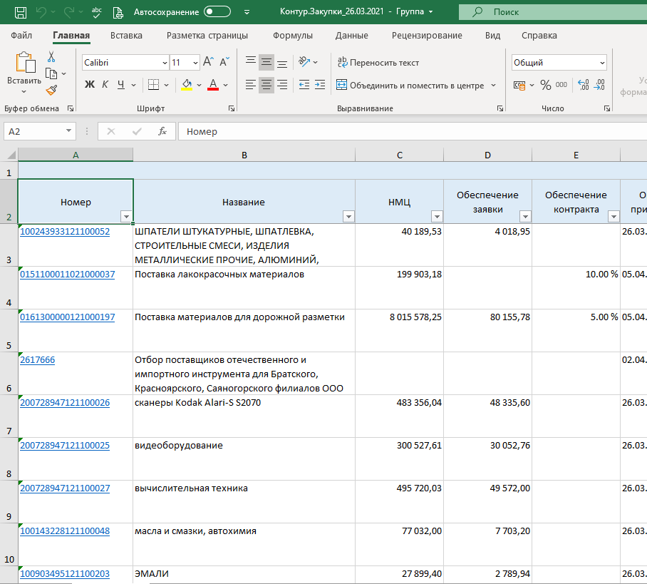647x584 pixels.
Task: Open link 2617666
Action: (x=38, y=359)
